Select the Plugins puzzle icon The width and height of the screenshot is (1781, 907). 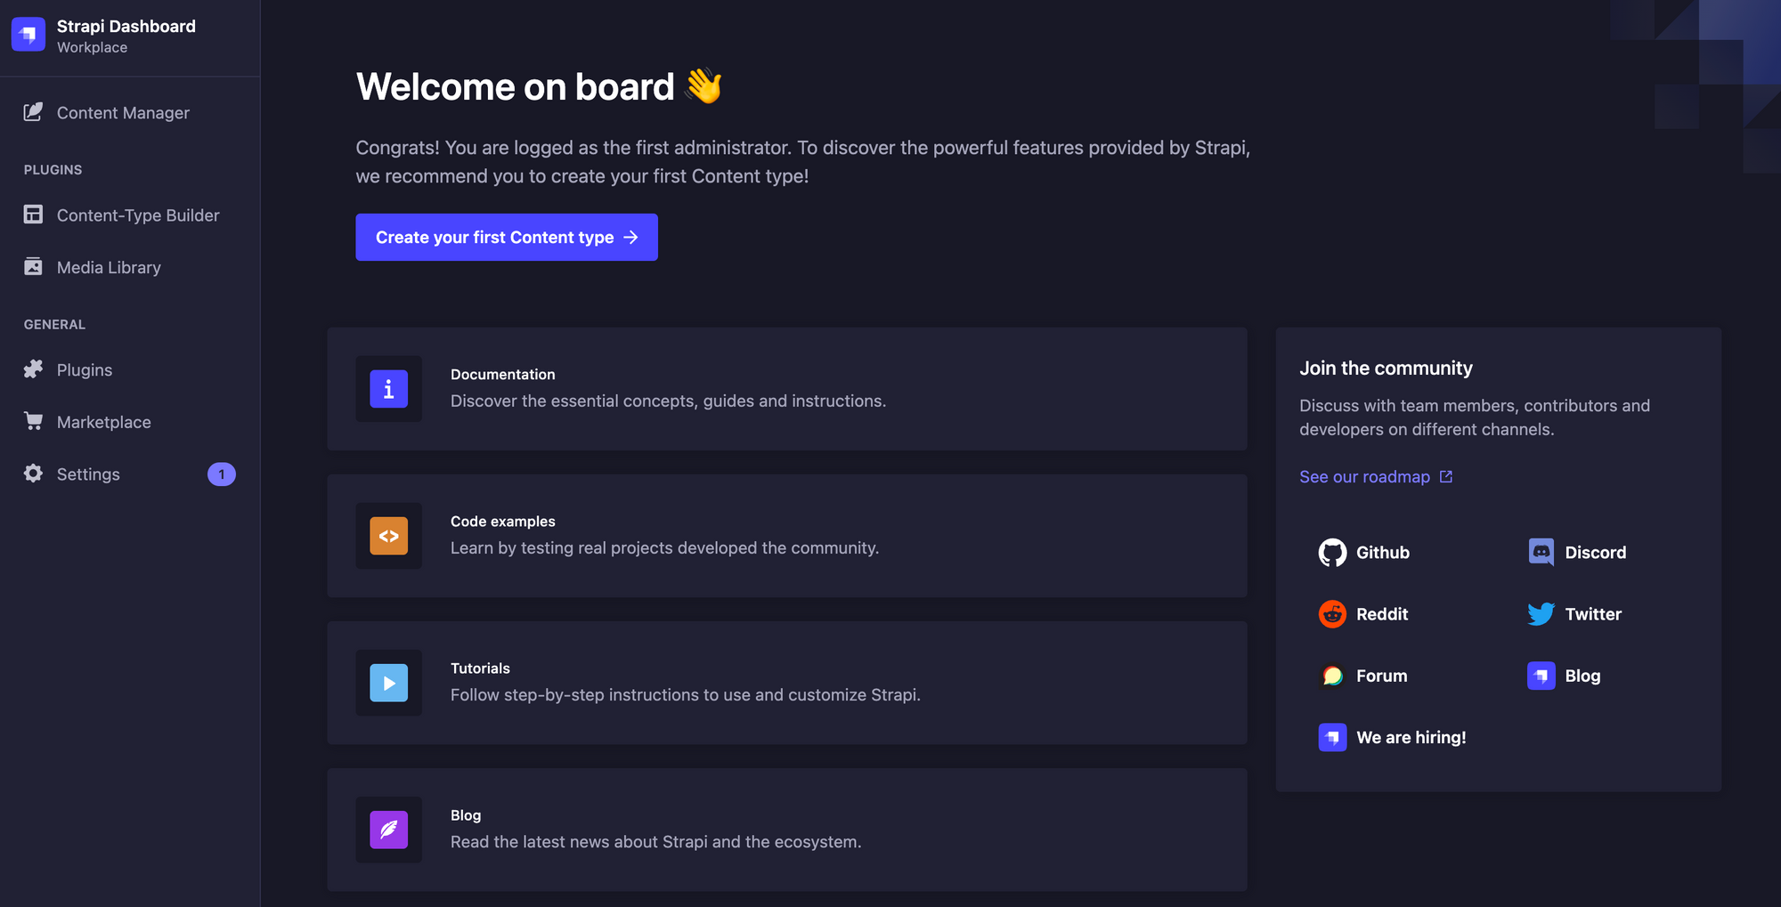(x=32, y=369)
